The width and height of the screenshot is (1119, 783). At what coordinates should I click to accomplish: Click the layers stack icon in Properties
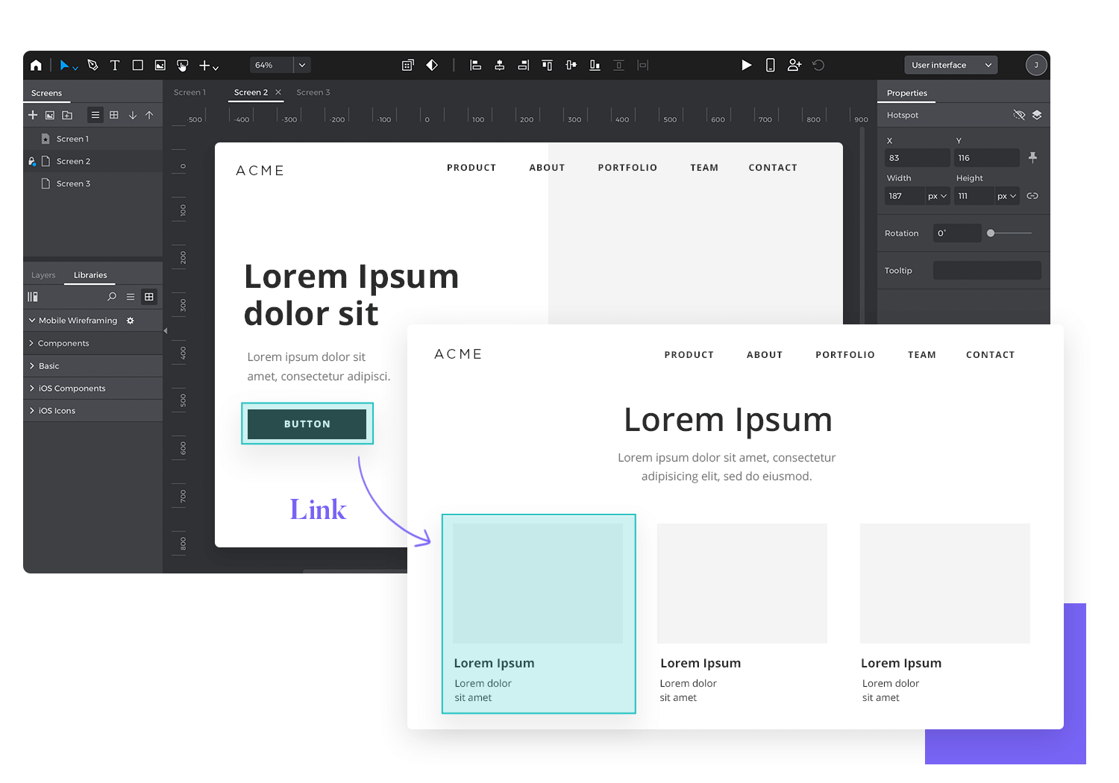coord(1037,115)
